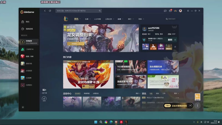Switch to 长期活动 tab in 活动中心
Viewport: 222px width, 125px height.
pyautogui.click(x=96, y=93)
